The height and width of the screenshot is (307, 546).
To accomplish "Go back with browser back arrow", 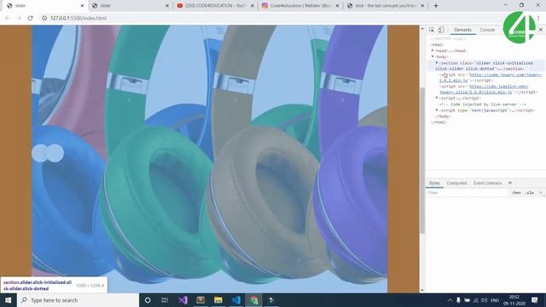I will [8, 18].
